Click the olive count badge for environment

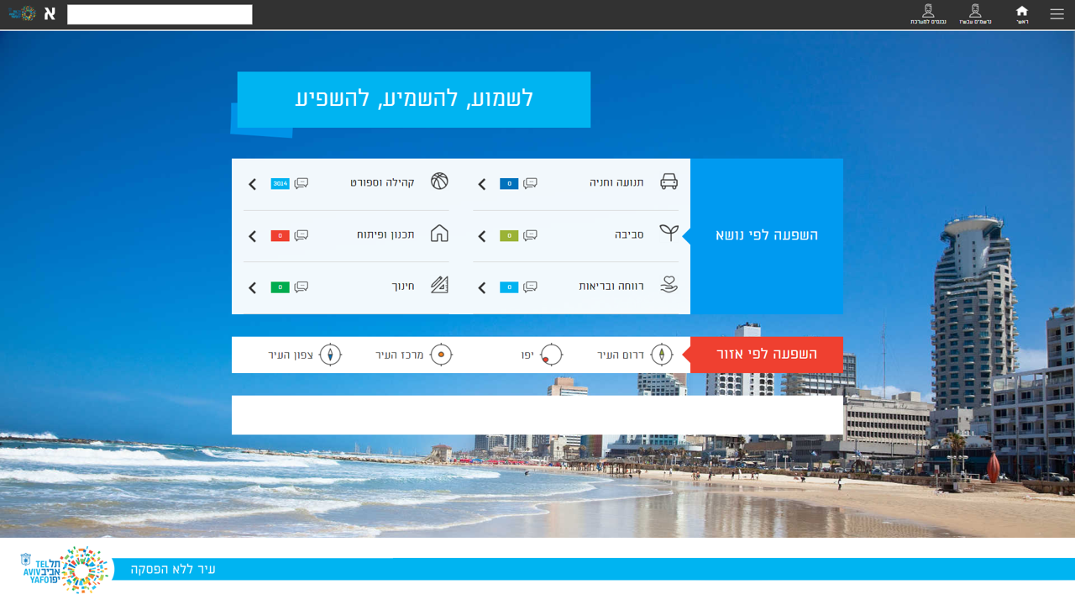[x=509, y=236]
